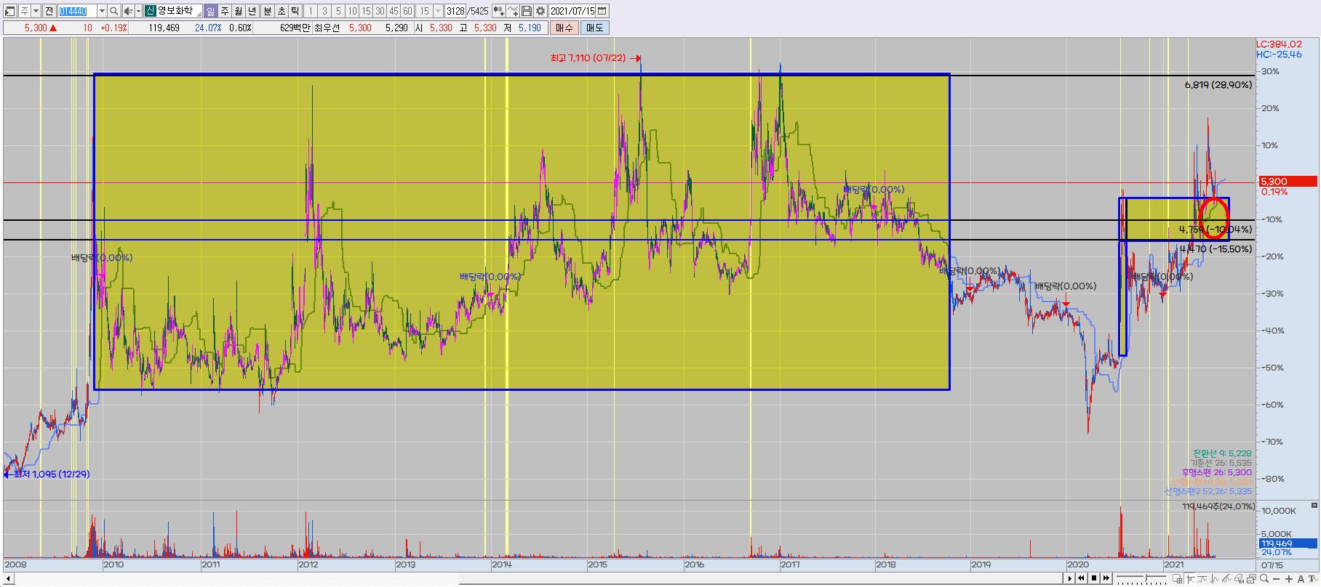The width and height of the screenshot is (1321, 587).
Task: Click the zoom magnifier icon at bottom
Action: pos(1264,579)
